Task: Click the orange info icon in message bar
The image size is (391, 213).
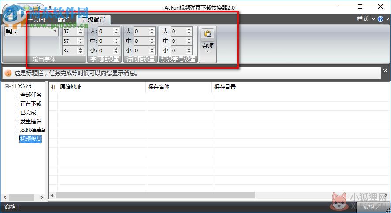Action: 8,73
